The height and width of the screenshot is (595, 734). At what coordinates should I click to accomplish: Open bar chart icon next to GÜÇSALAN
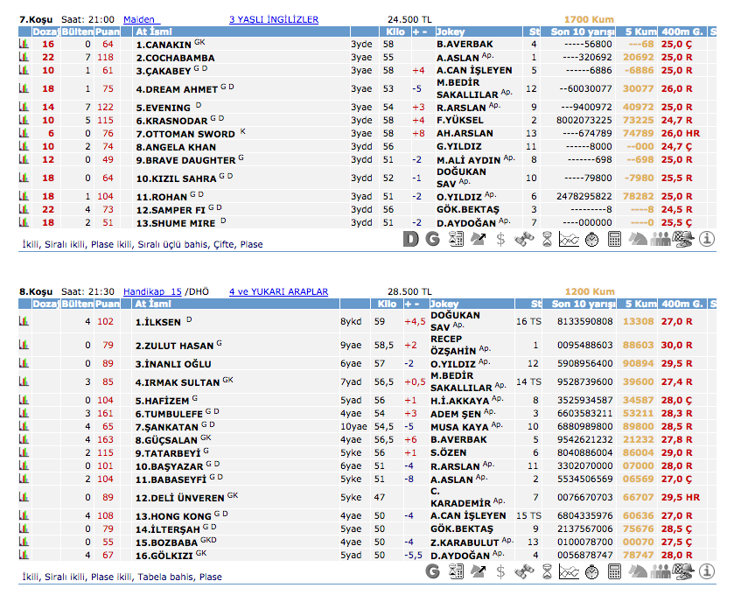click(24, 439)
